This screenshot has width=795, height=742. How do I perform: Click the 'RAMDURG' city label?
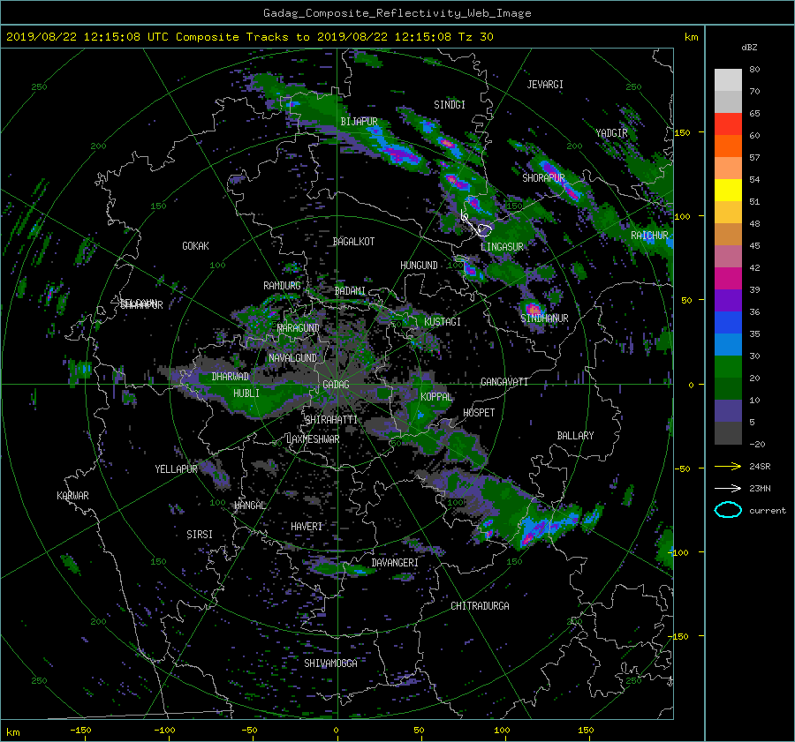(282, 286)
